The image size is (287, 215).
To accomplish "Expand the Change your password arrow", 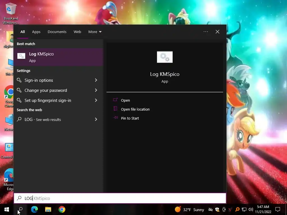I will [96, 90].
